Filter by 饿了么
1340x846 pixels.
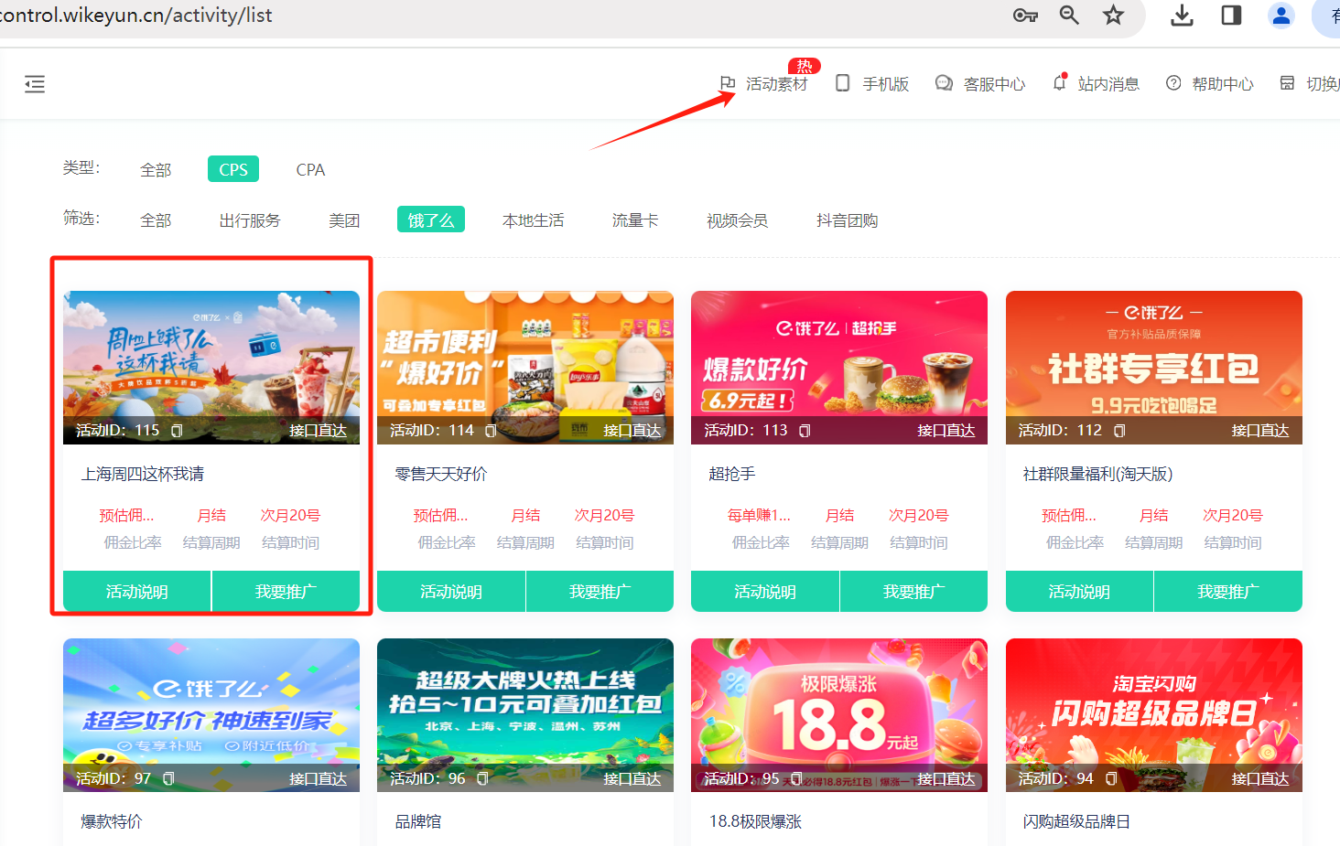[431, 220]
